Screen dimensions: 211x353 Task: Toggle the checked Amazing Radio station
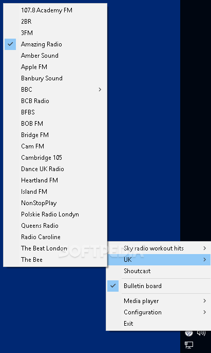pos(55,44)
